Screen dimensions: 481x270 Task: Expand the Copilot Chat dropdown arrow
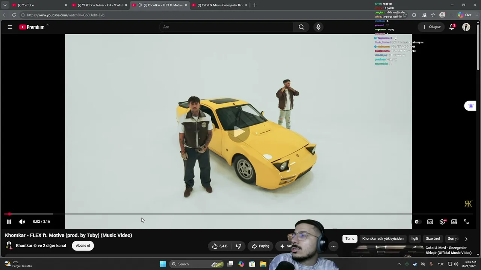click(x=478, y=15)
